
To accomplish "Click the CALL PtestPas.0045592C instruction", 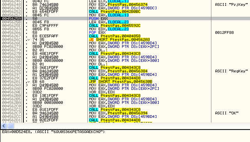I will (x=115, y=26).
